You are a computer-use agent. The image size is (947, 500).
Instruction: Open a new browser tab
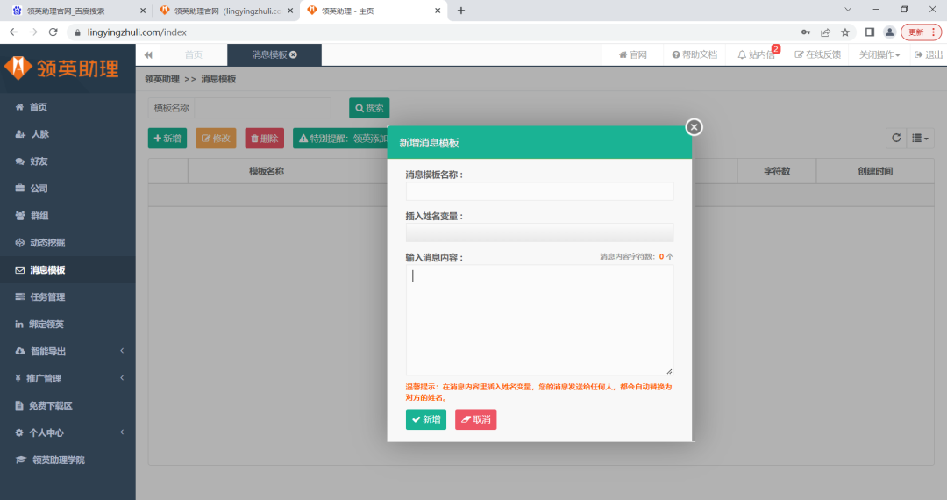tap(461, 11)
